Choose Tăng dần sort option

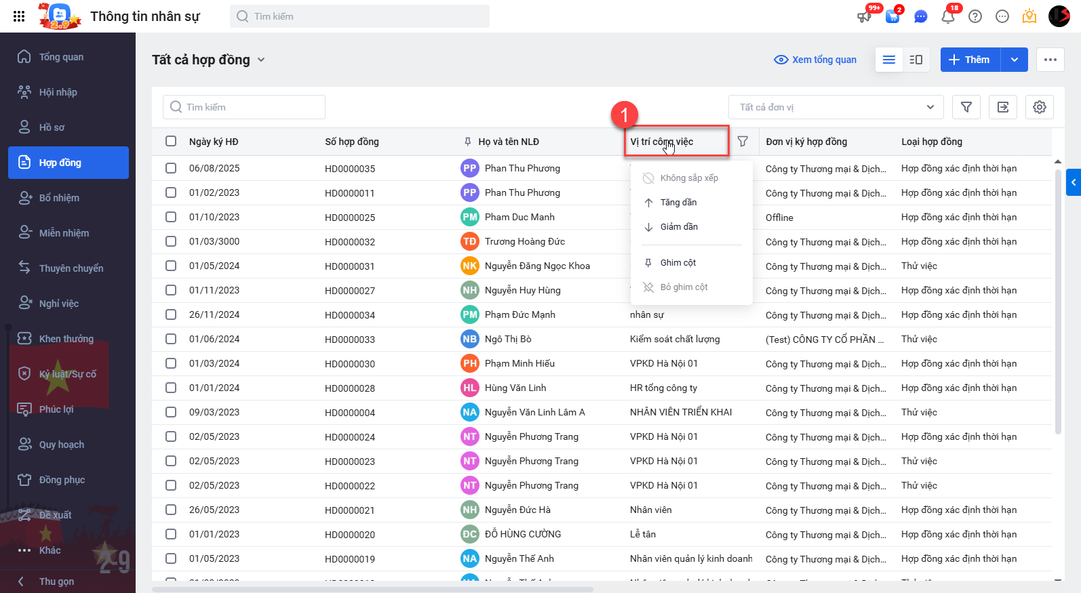coord(678,203)
